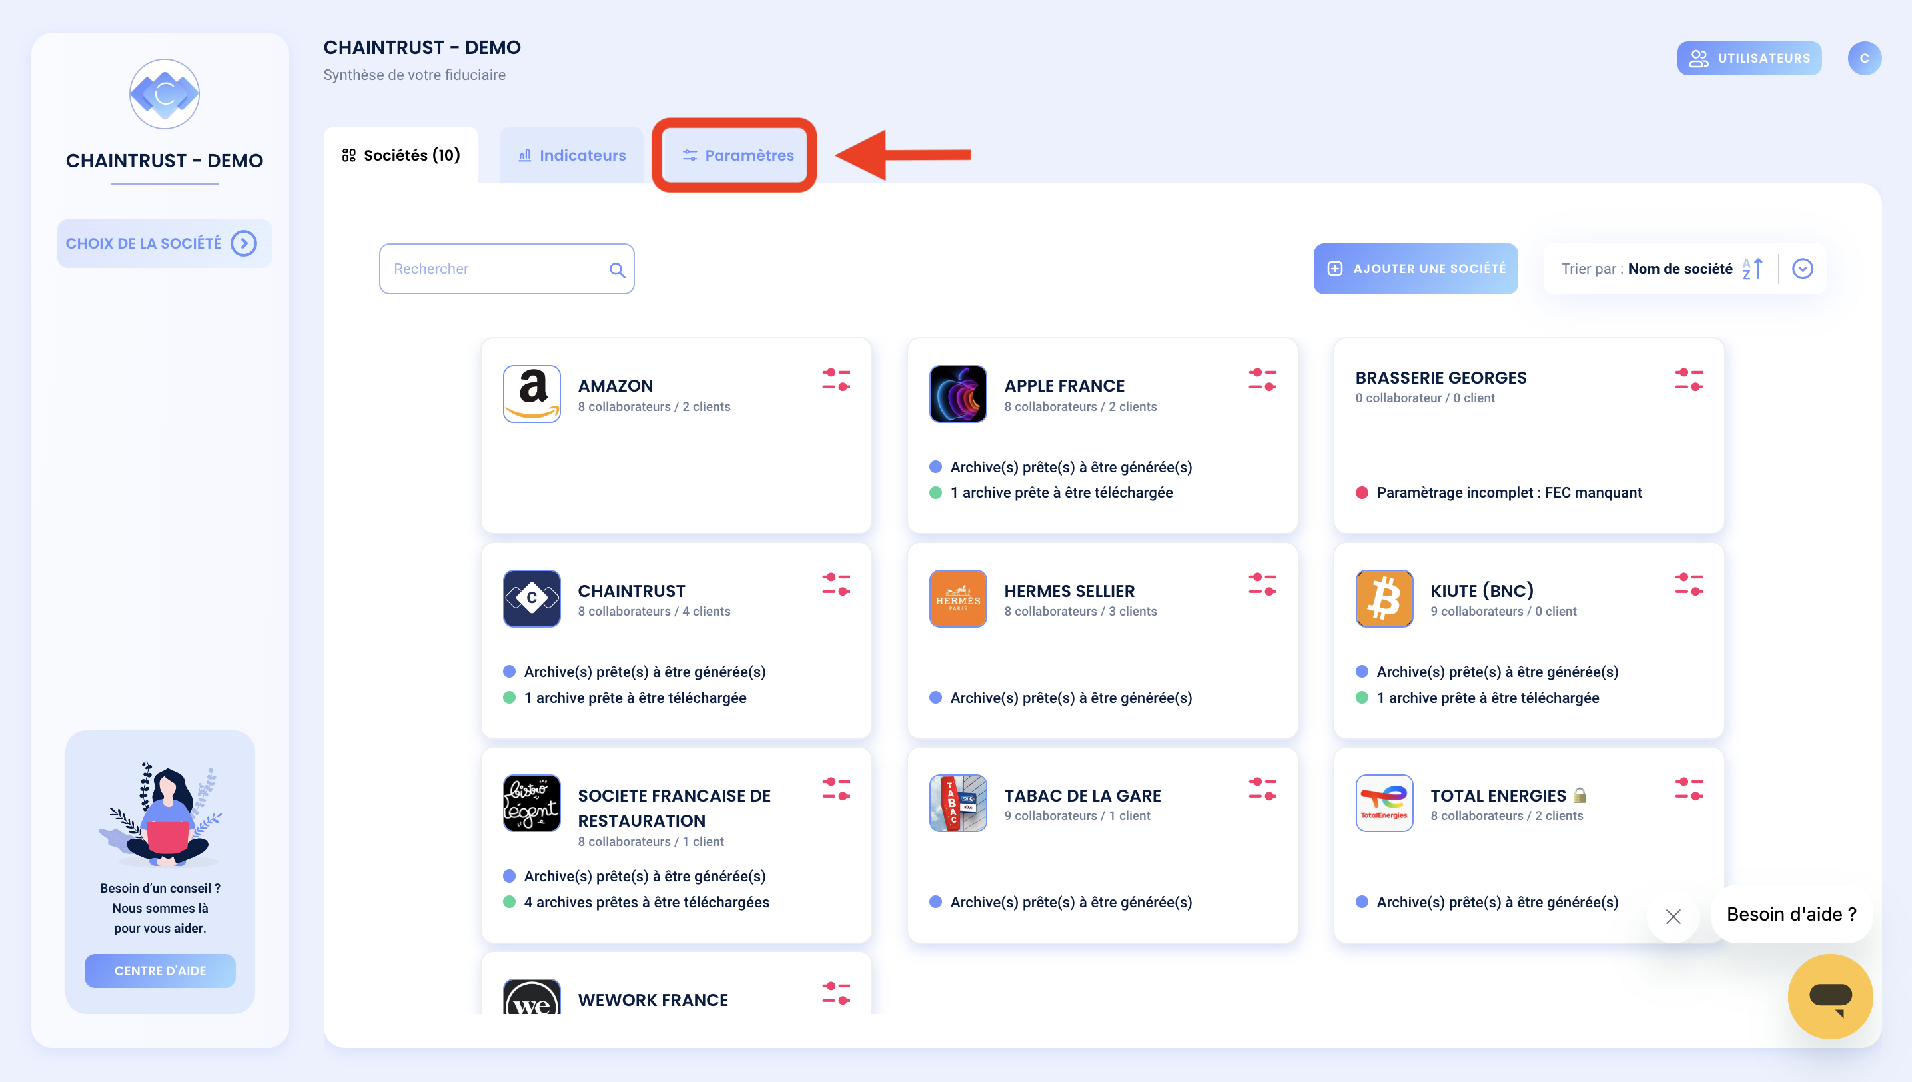The height and width of the screenshot is (1082, 1912).
Task: Open SOCIETE FRANCAISE DE RESTAURATION company name
Action: pos(674,808)
